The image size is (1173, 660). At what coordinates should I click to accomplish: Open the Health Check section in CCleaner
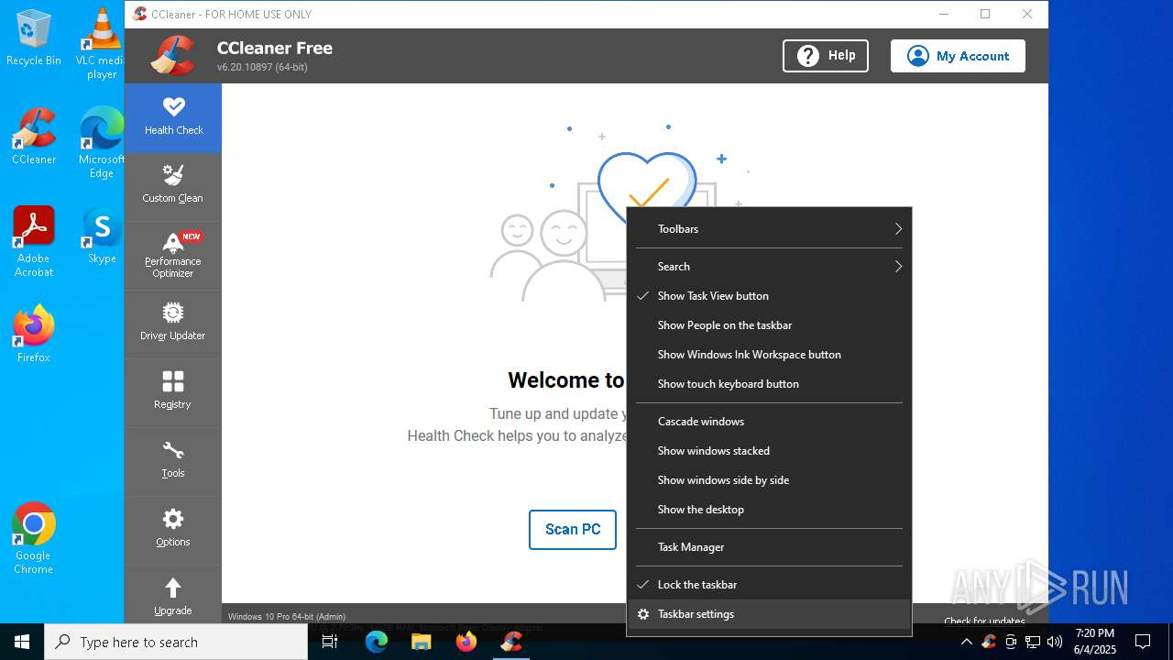(173, 117)
